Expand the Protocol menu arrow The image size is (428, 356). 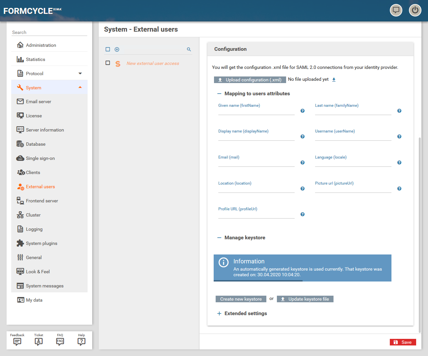80,74
